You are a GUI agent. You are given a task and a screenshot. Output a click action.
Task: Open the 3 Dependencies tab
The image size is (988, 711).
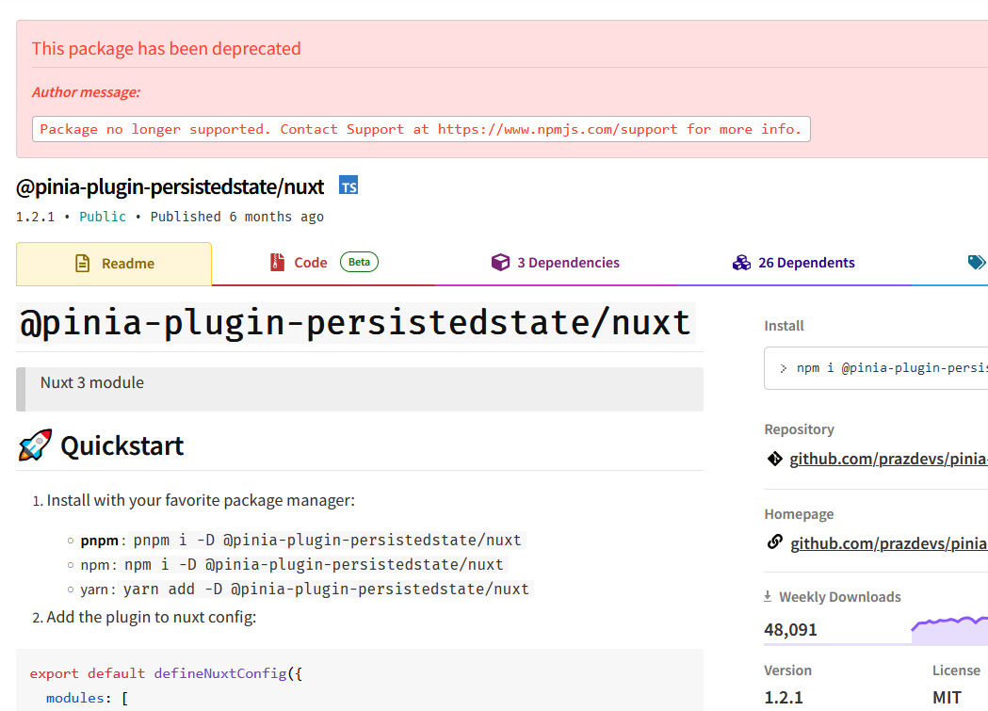click(570, 263)
